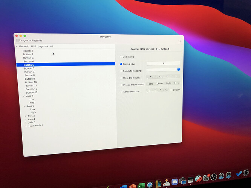Select Button 6 in the list
This screenshot has width=251, height=188.
pyautogui.click(x=29, y=68)
